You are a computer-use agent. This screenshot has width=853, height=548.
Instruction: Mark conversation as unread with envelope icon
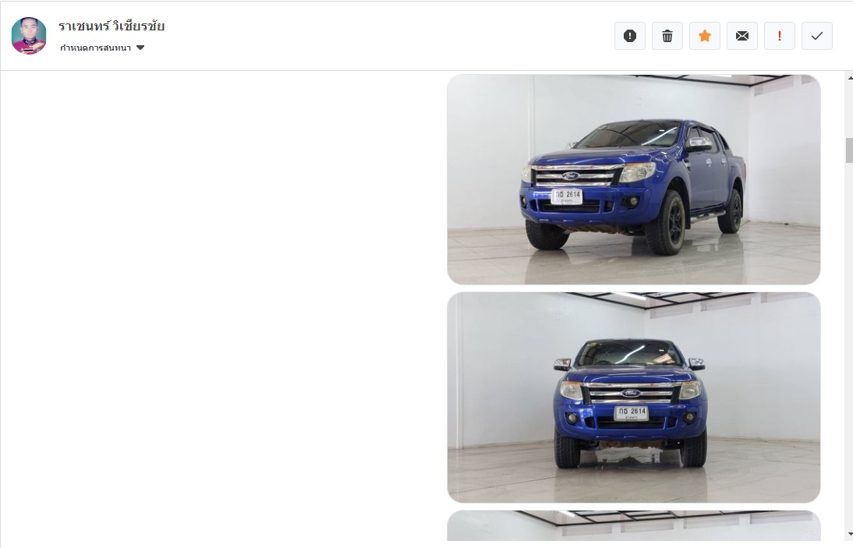coord(742,36)
